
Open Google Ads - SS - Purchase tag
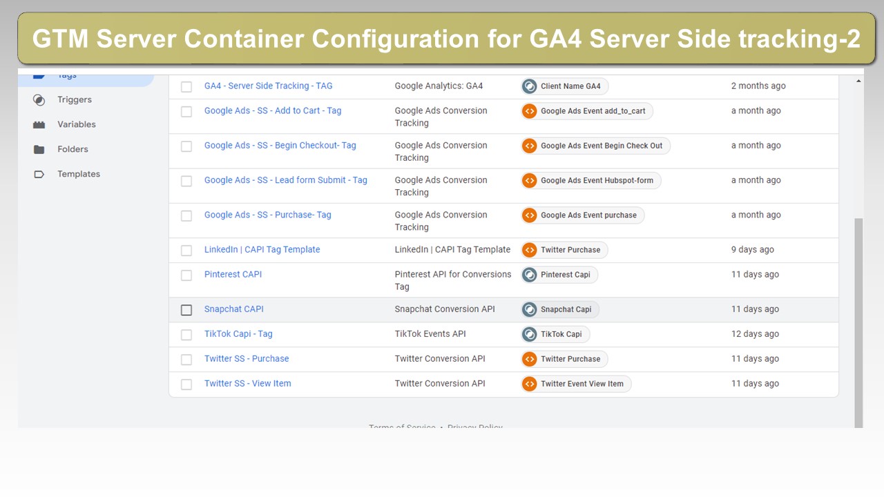coord(268,215)
